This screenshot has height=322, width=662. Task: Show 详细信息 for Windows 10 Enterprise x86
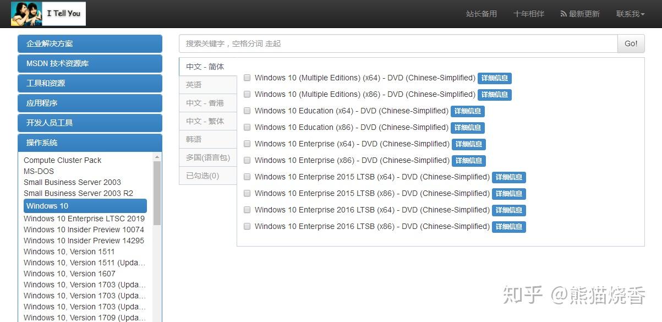(469, 161)
